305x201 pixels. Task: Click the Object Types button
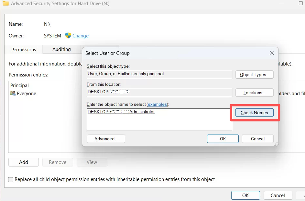point(255,75)
